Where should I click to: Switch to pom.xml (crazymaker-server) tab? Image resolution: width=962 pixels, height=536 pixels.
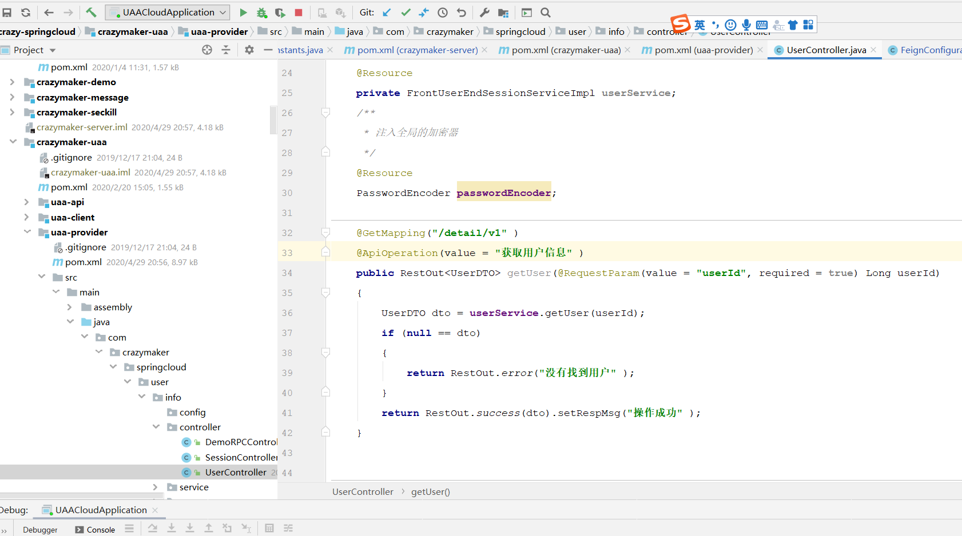[x=417, y=50]
